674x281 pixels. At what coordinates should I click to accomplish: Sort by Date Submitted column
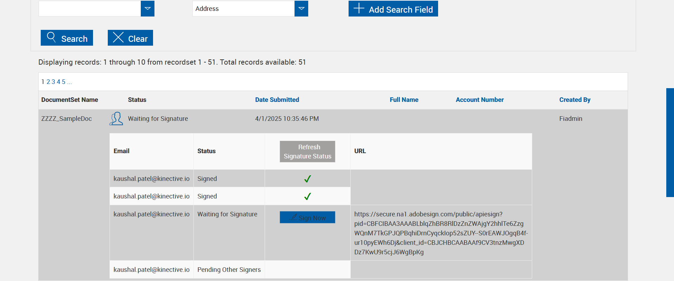[x=277, y=100]
